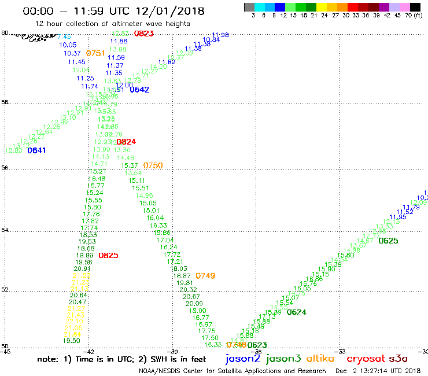Click the yellow 22.10 wave height
This screenshot has width=428, height=376.
(75, 322)
